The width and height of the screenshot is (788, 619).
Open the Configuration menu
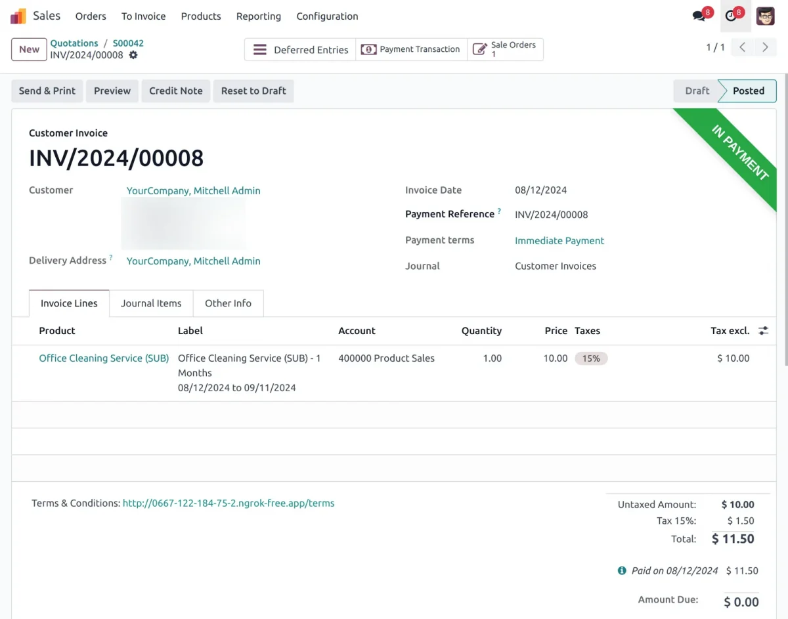click(327, 16)
